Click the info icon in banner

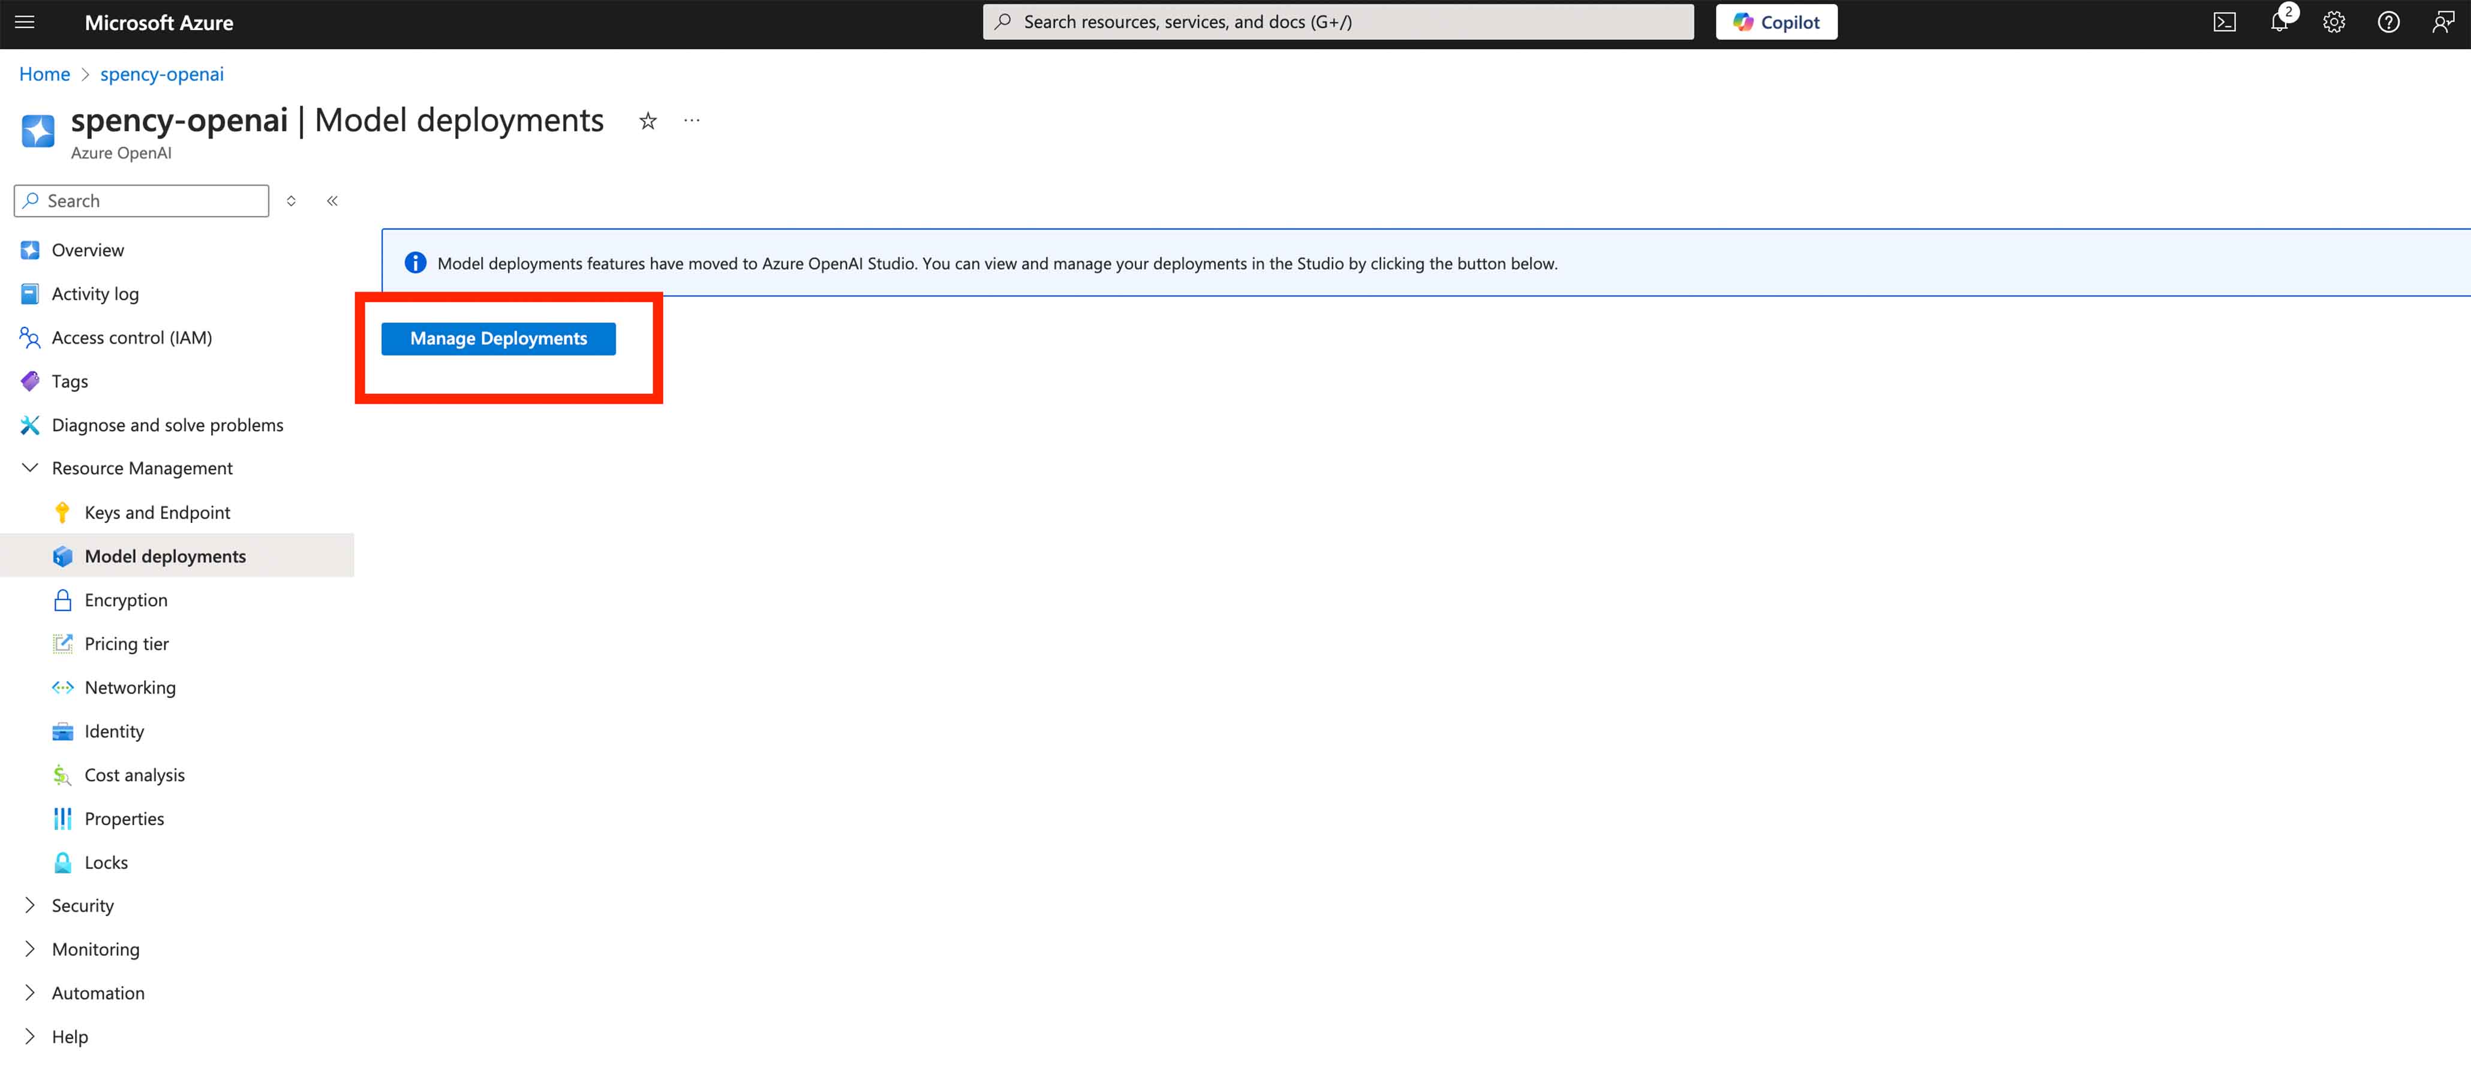(x=416, y=263)
